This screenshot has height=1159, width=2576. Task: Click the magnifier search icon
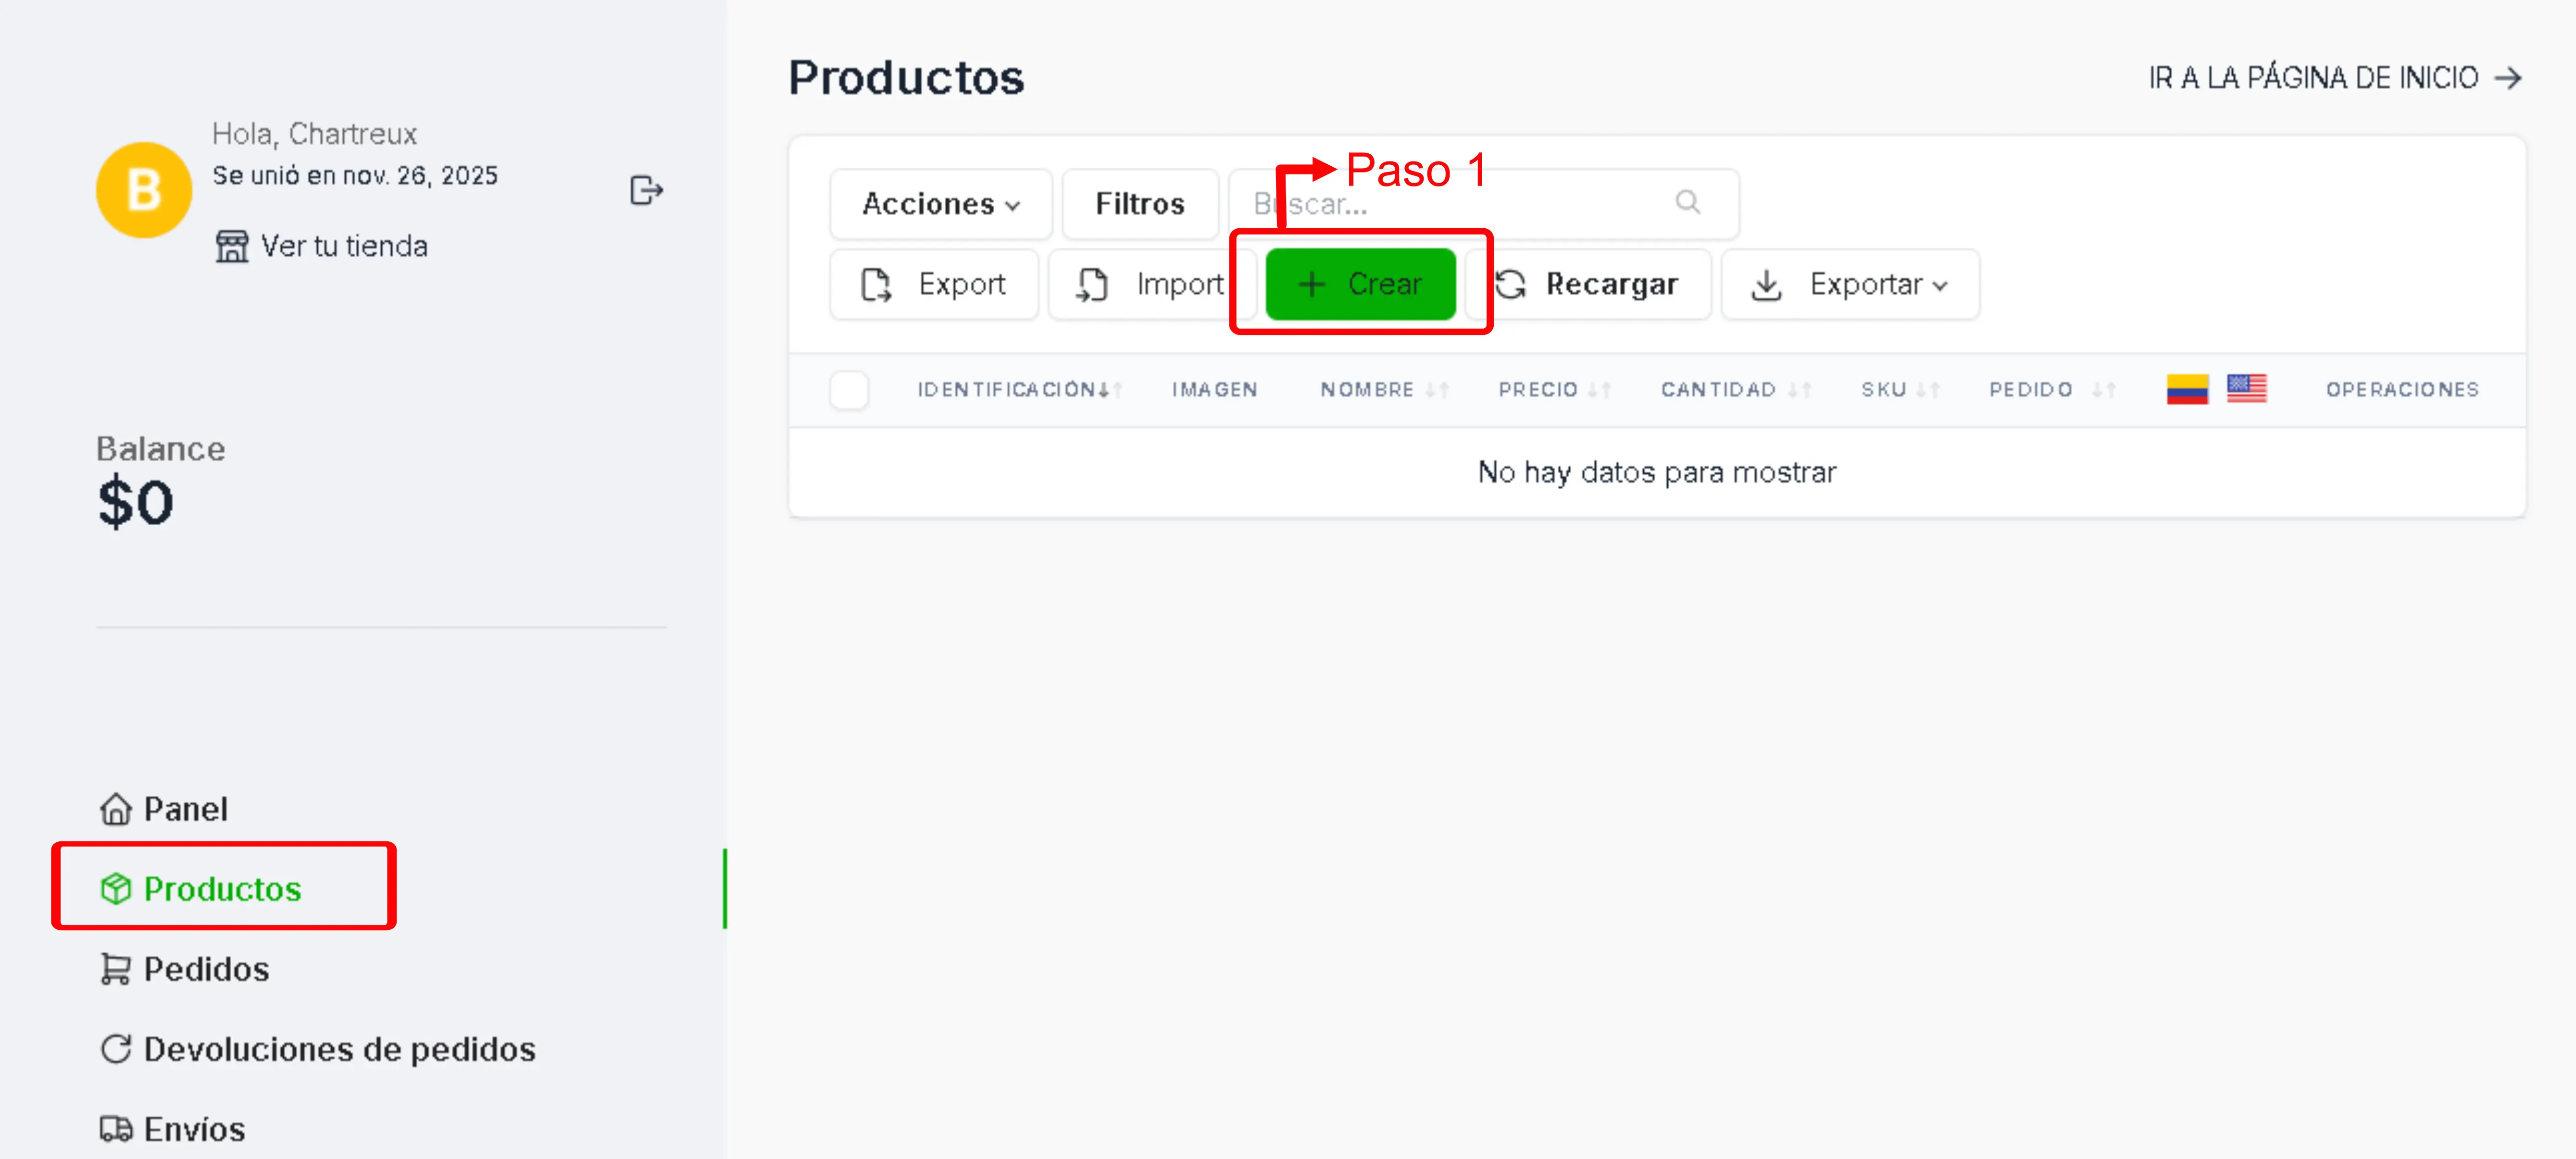coord(1687,203)
